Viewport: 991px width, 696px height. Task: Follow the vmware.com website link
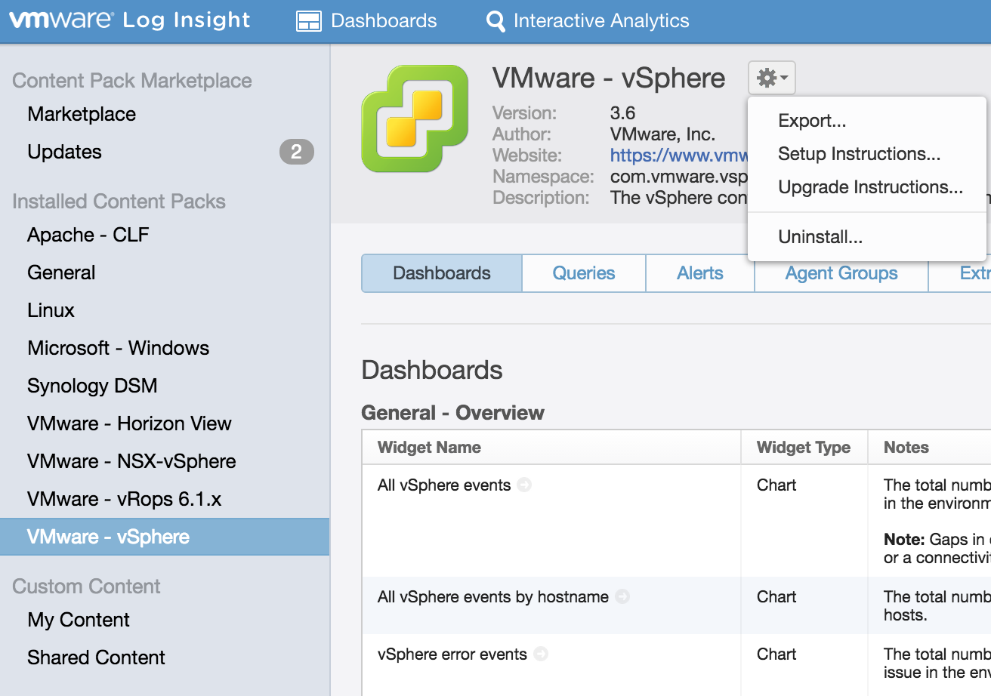click(x=678, y=156)
